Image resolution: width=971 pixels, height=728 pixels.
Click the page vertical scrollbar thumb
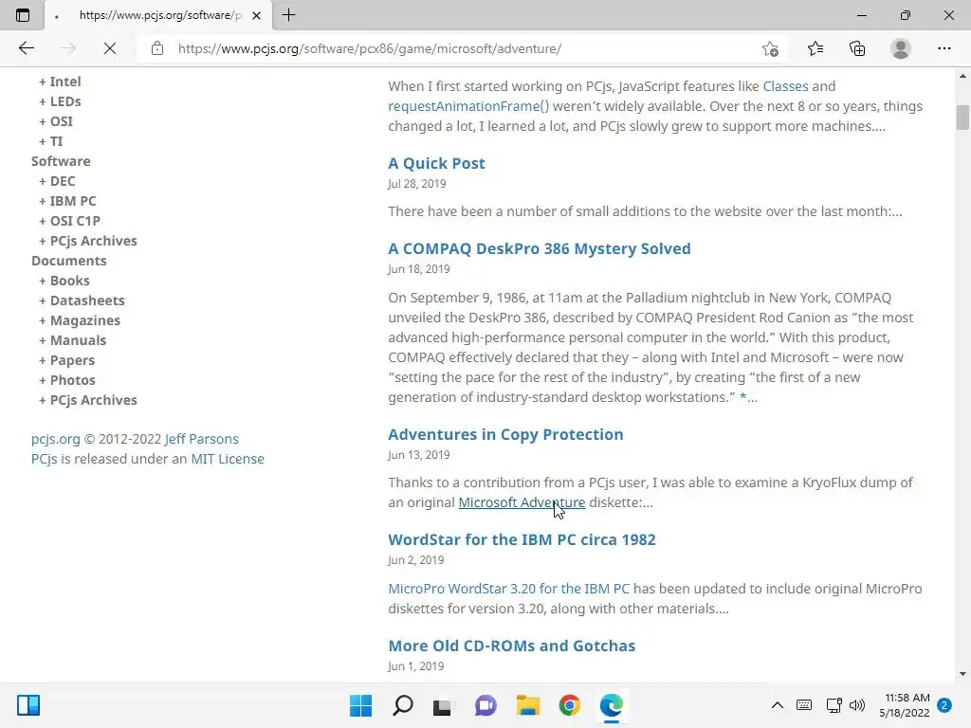[962, 118]
